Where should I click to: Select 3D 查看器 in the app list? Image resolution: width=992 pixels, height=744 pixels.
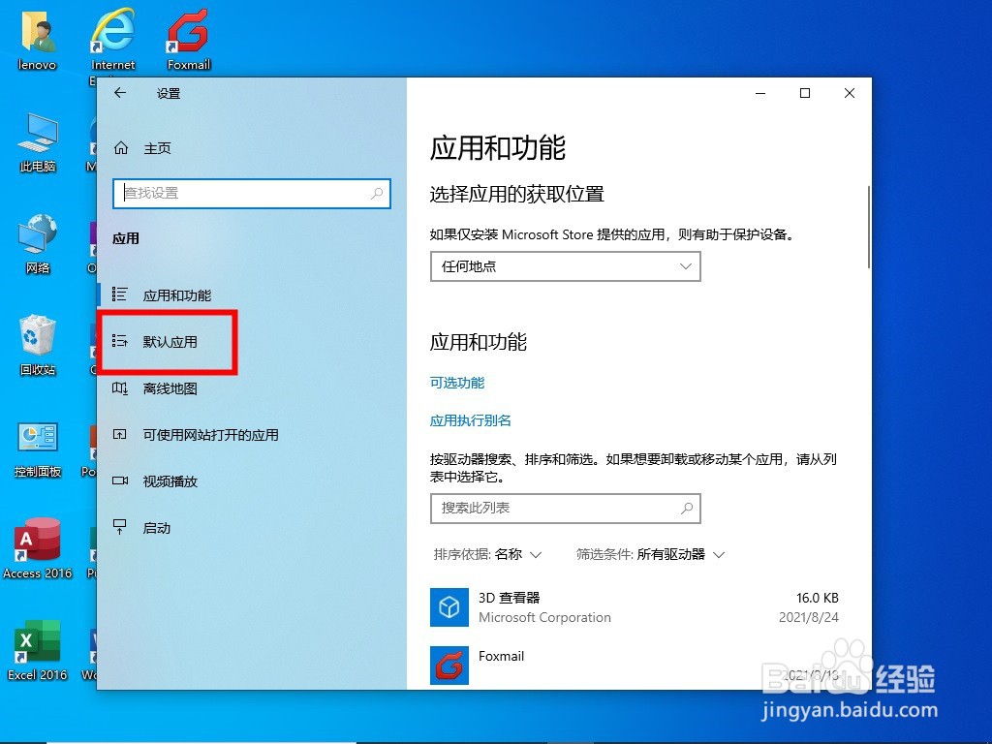point(635,607)
